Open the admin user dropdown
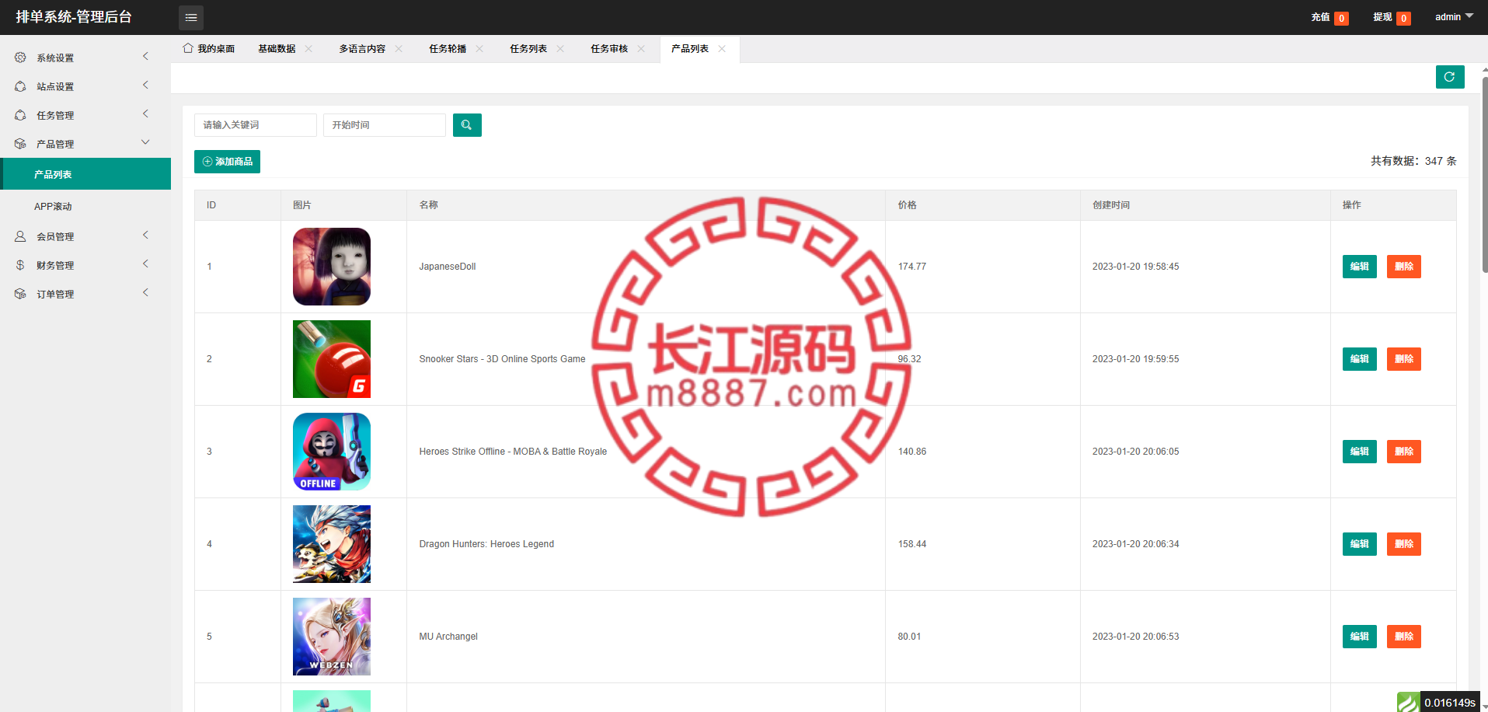Image resolution: width=1488 pixels, height=712 pixels. coord(1454,17)
